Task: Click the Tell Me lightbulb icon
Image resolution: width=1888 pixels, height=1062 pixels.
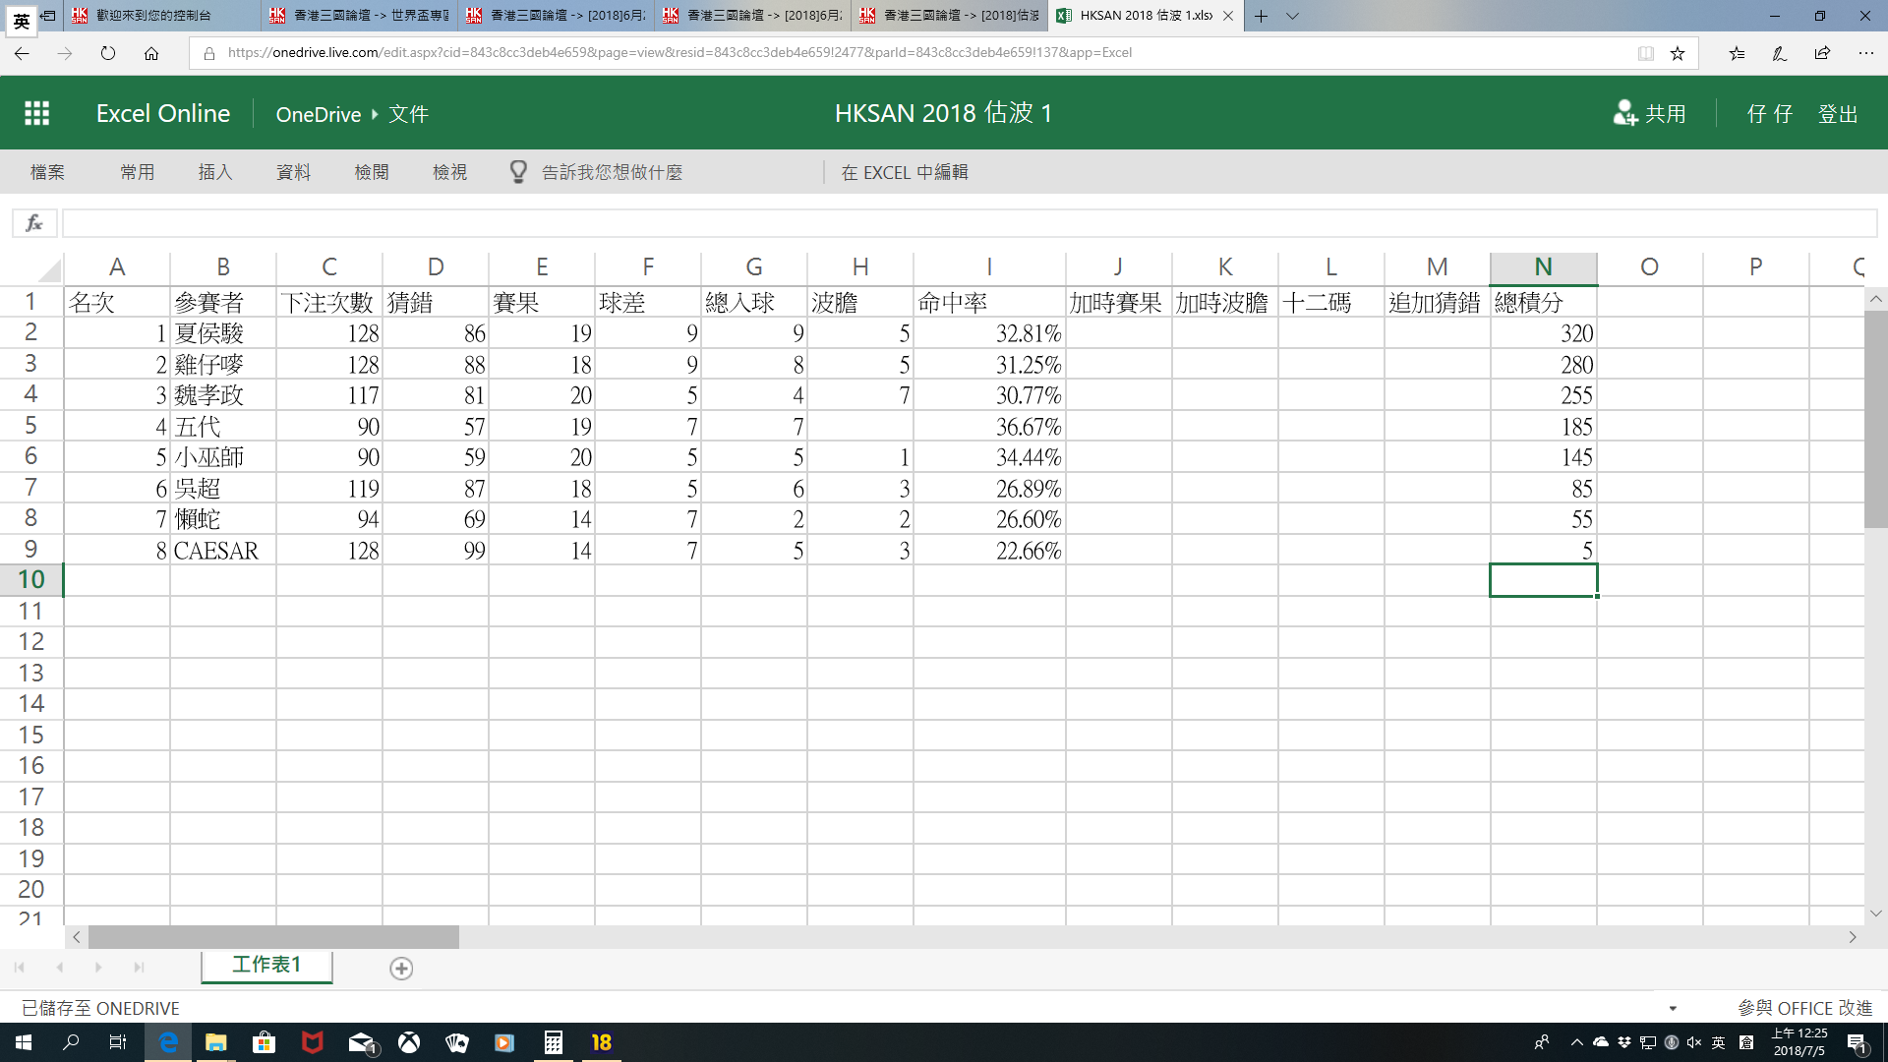Action: [x=518, y=172]
